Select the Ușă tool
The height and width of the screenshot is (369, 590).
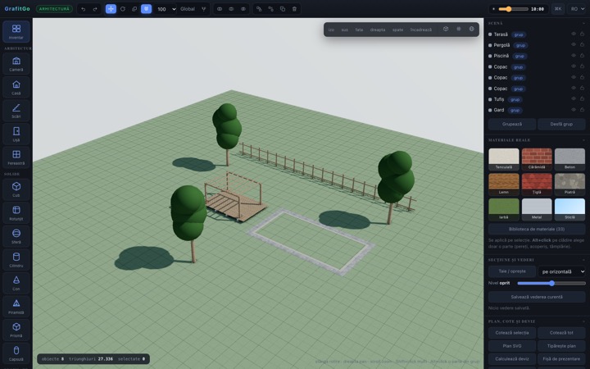coord(16,134)
